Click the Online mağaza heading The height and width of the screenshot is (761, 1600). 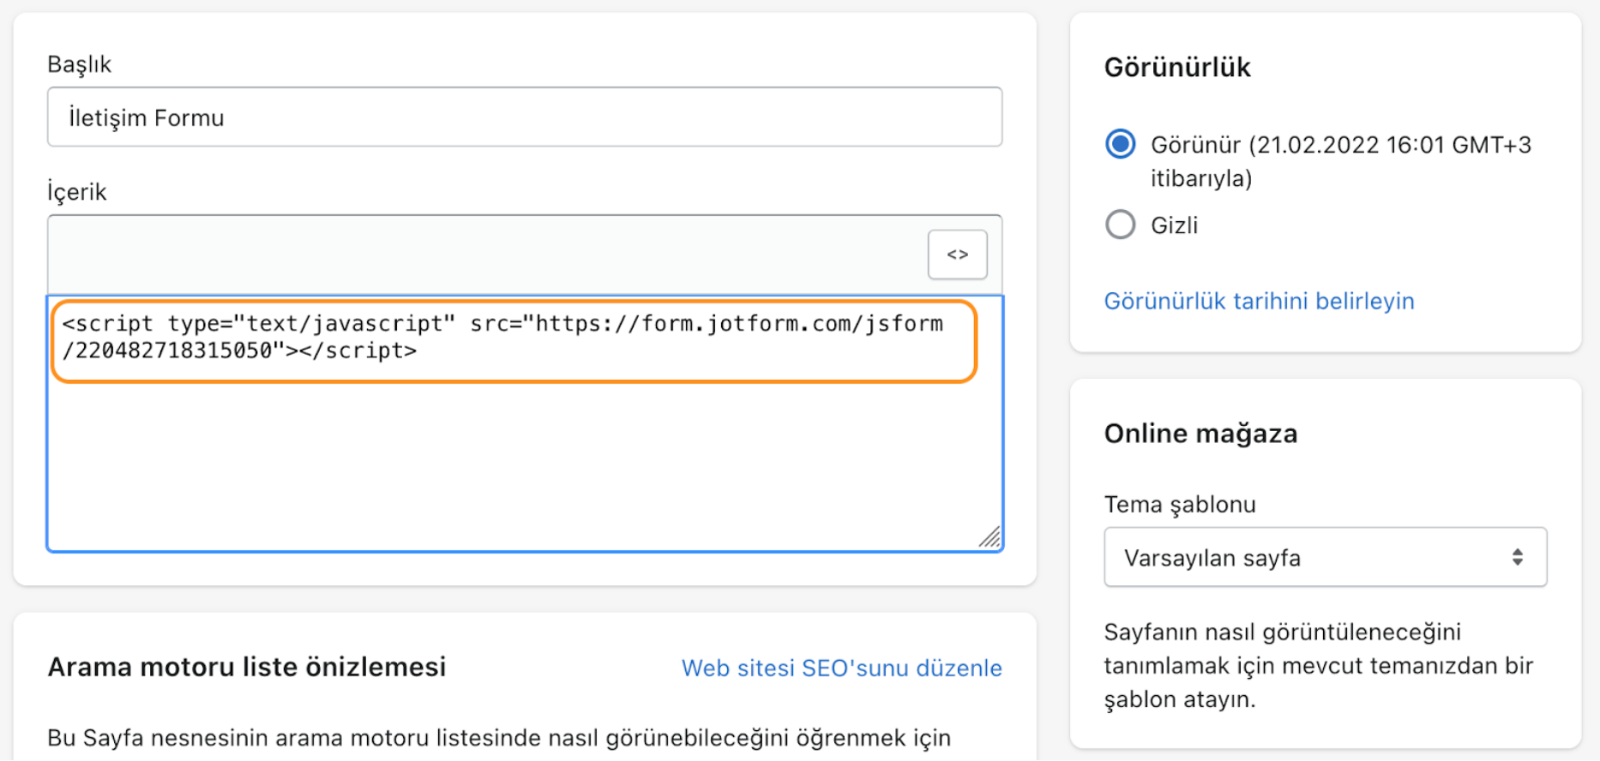[1200, 434]
